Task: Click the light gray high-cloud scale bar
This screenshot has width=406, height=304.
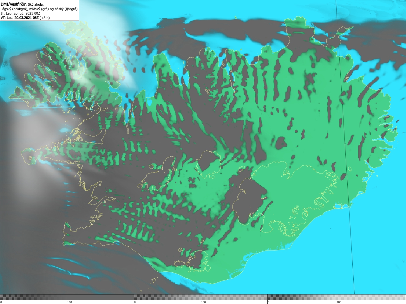Action: coord(337,297)
